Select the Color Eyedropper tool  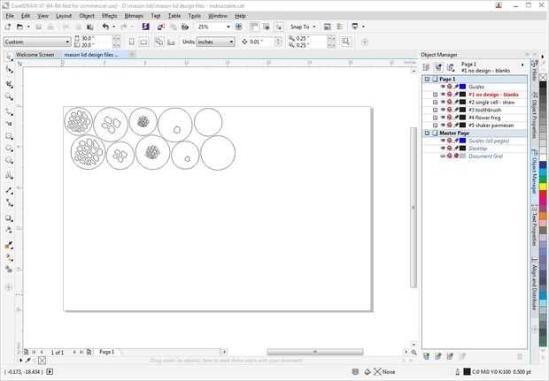pos(9,246)
